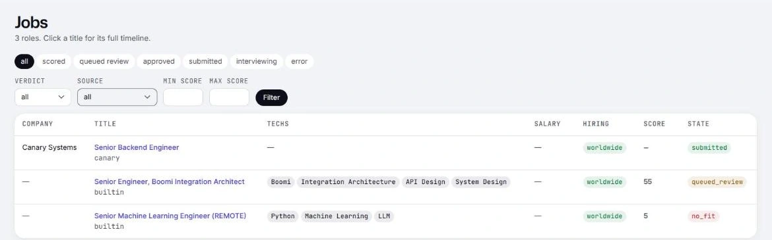The height and width of the screenshot is (240, 772).
Task: Click the SCORE column header
Action: tap(654, 124)
